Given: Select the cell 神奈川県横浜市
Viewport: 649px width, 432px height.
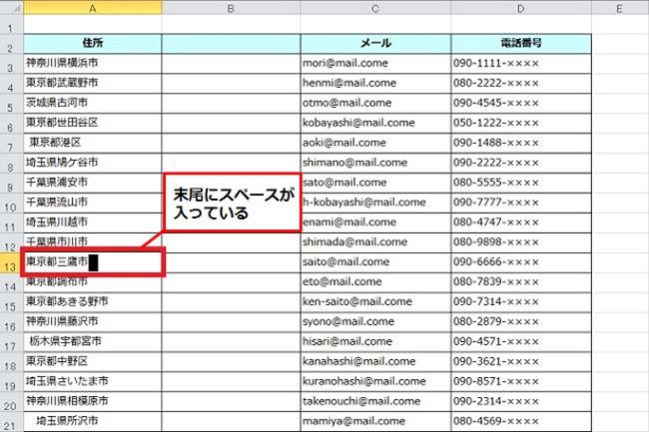Looking at the screenshot, I should point(92,63).
